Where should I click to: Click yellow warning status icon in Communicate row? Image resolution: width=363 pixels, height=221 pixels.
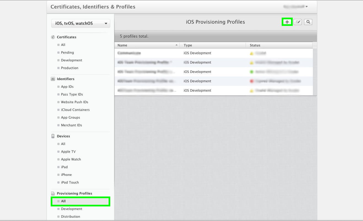click(x=252, y=53)
